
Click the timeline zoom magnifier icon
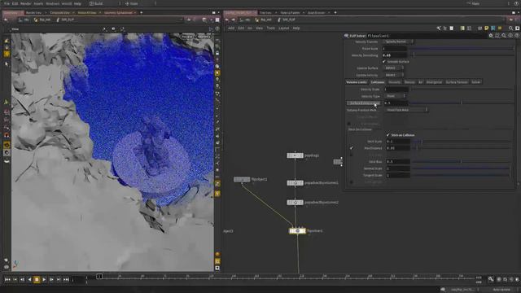pos(491,279)
